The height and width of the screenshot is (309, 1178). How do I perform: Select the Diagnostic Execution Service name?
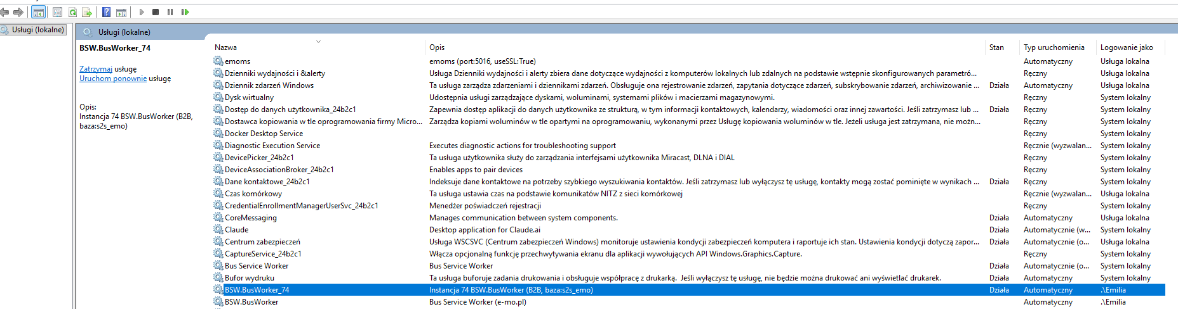tap(272, 146)
